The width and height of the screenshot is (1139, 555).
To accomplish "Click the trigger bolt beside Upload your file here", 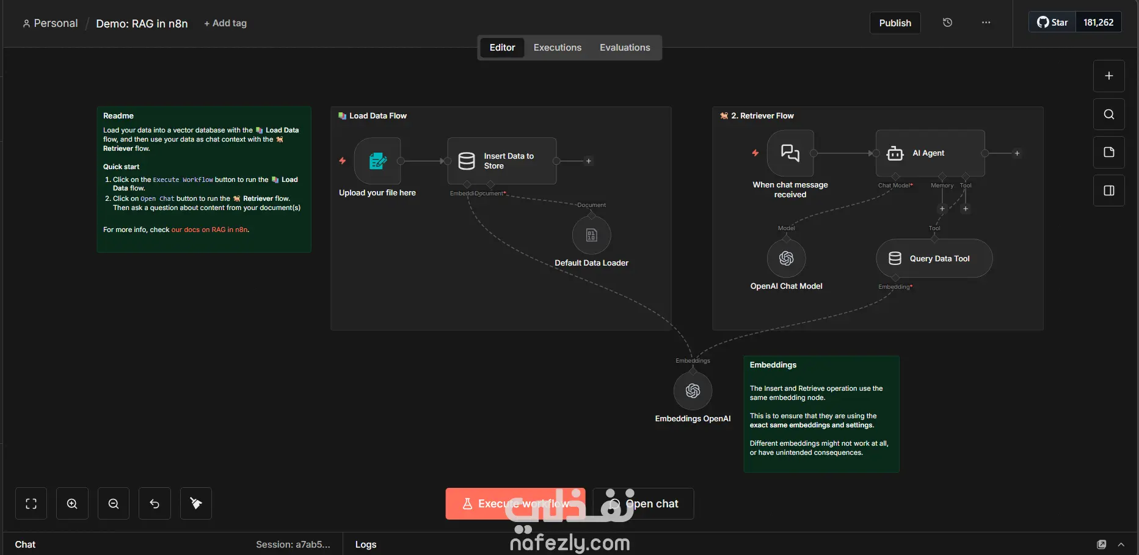I will click(x=343, y=161).
